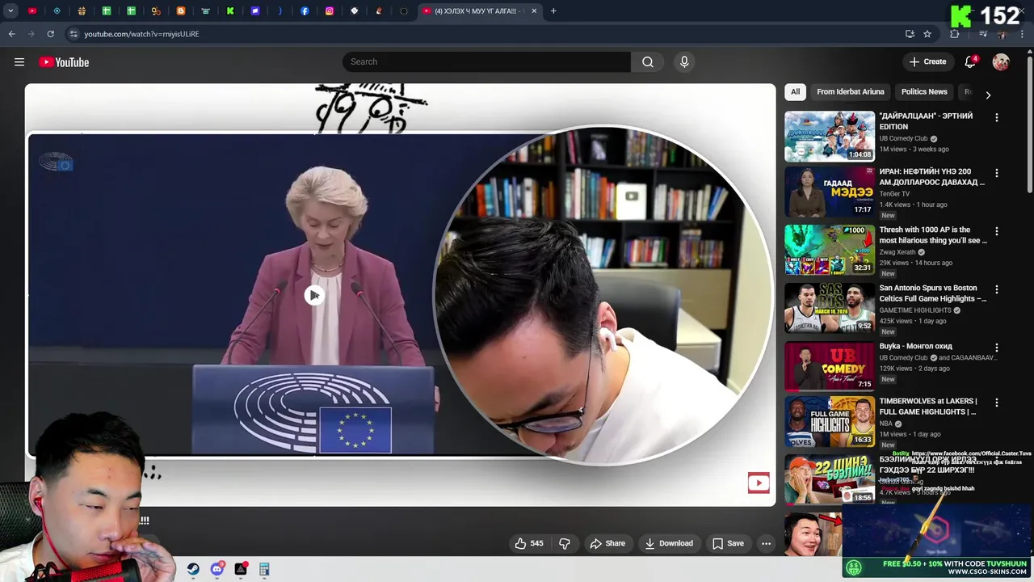Image resolution: width=1034 pixels, height=582 pixels.
Task: Share this video
Action: [x=607, y=543]
